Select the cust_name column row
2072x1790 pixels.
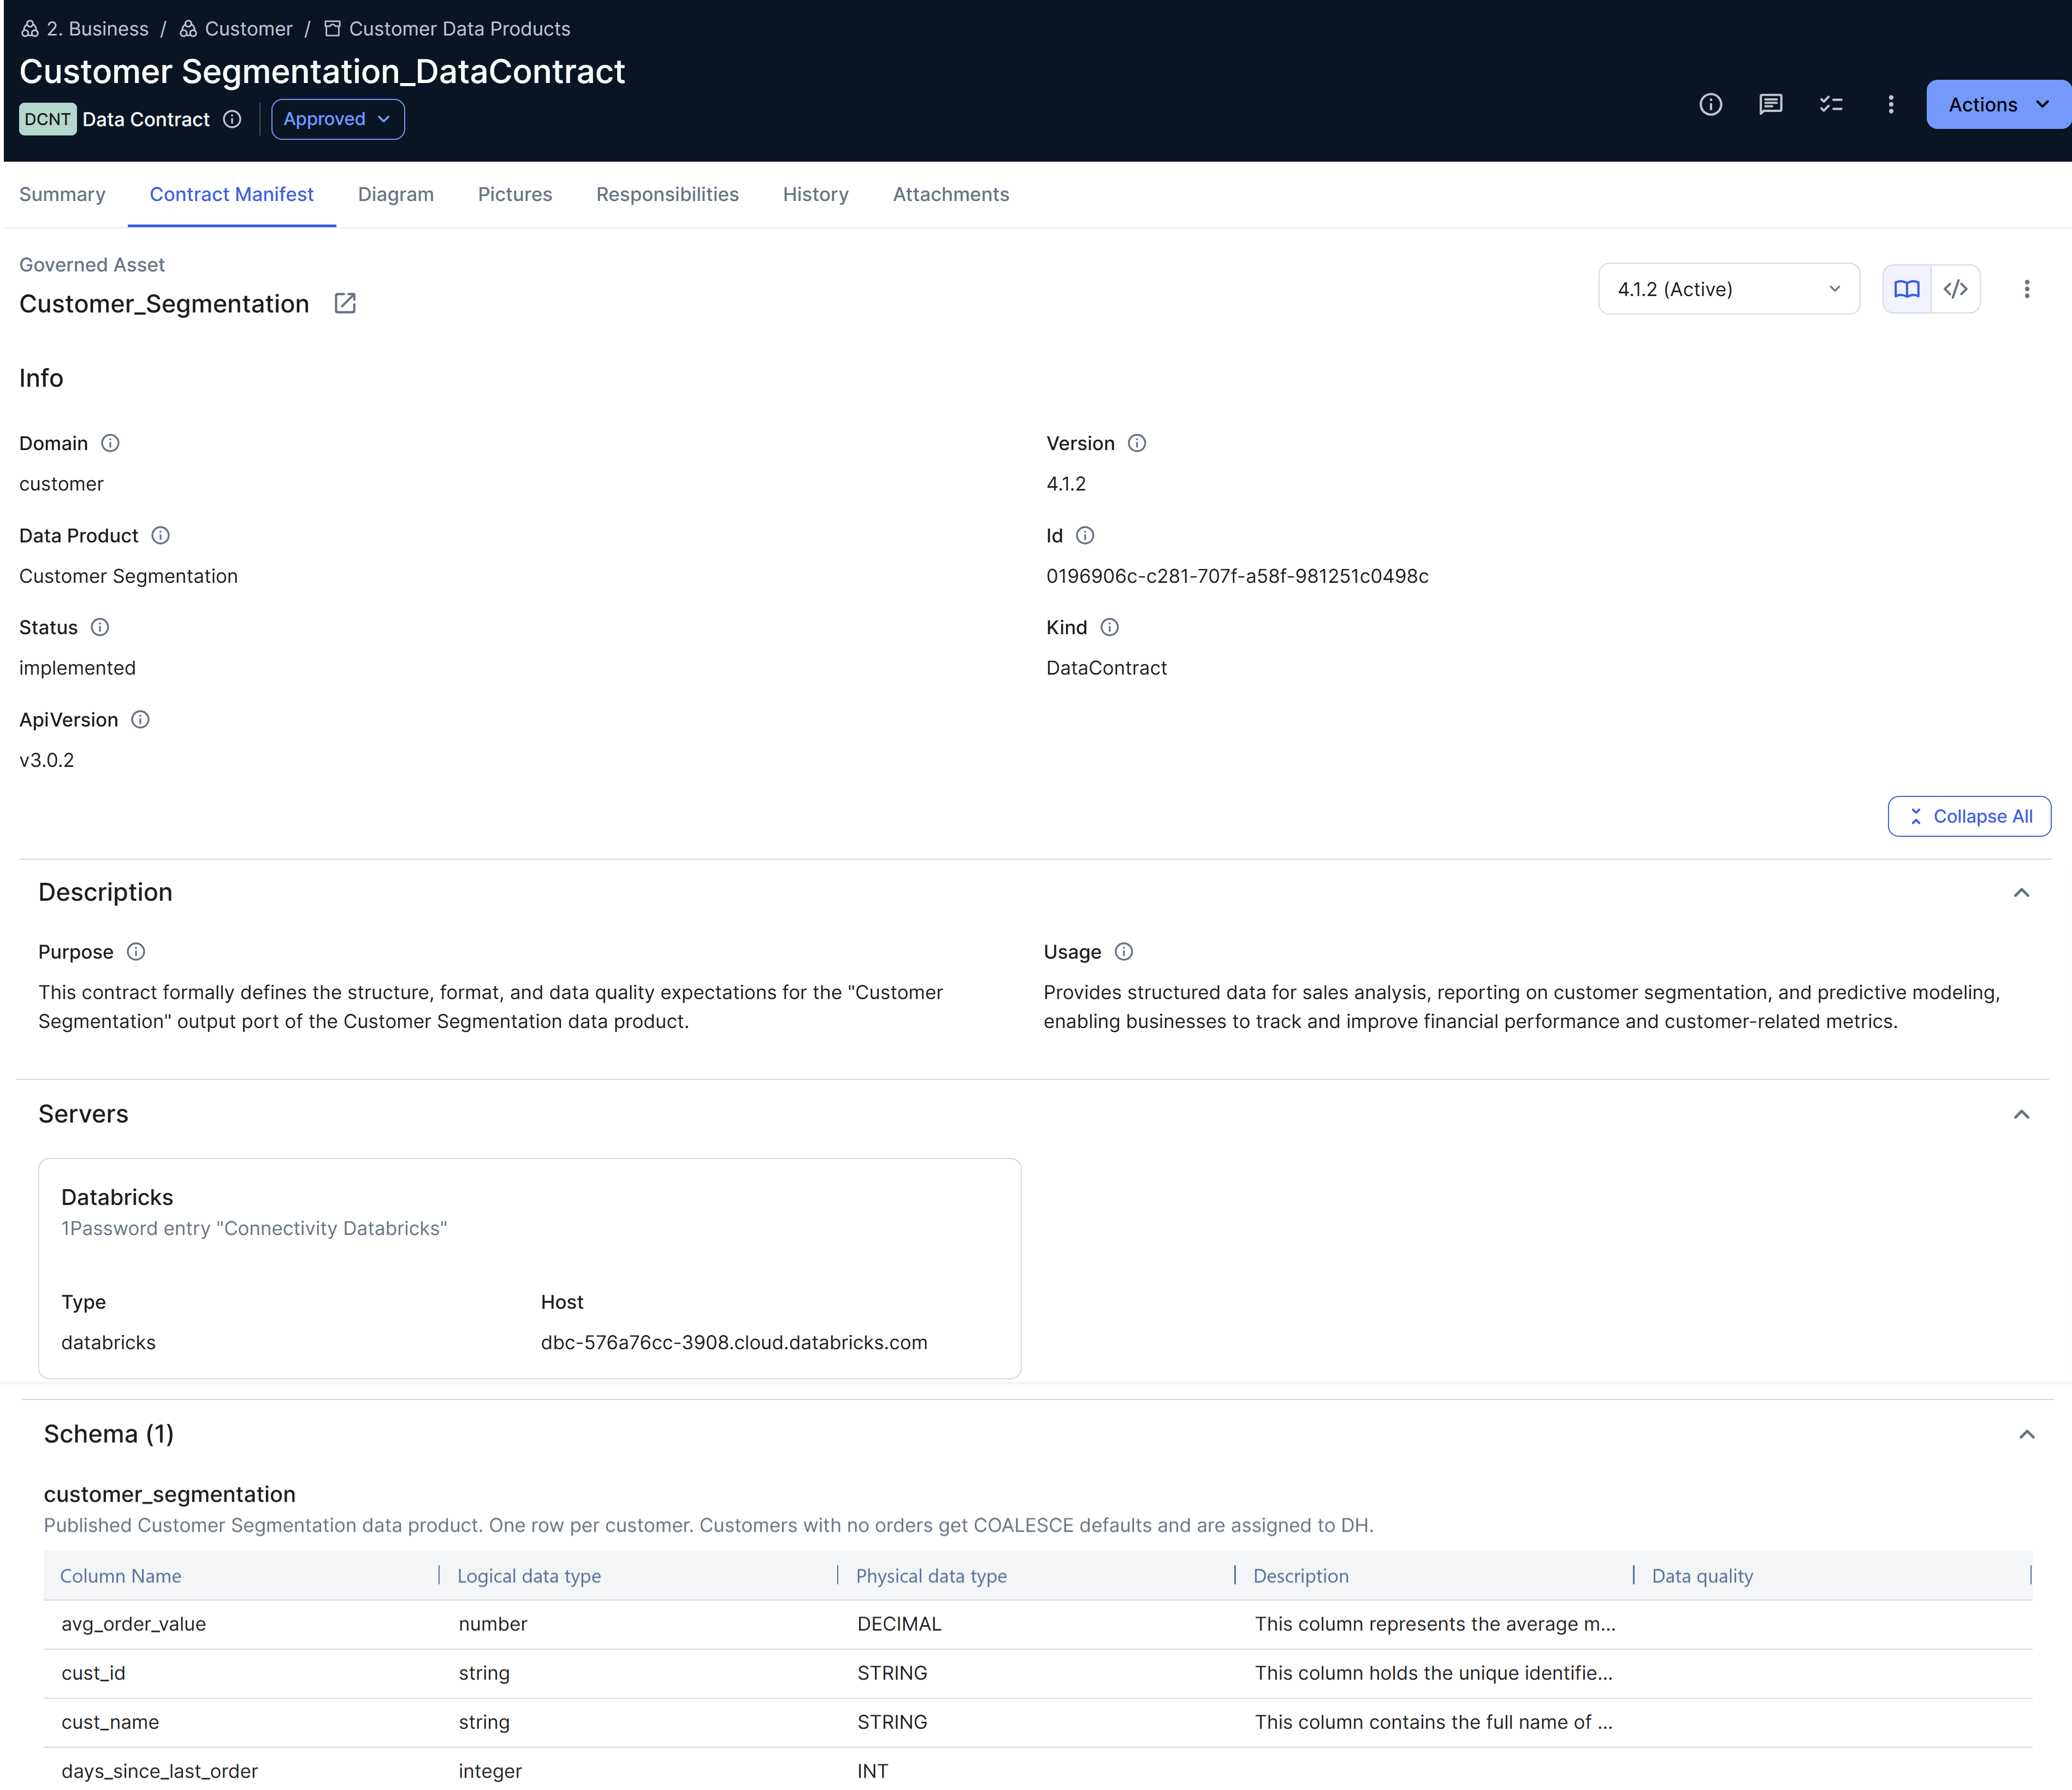(1038, 1722)
